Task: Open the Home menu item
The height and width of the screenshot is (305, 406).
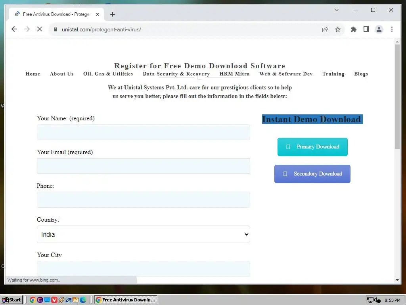Action: pyautogui.click(x=33, y=73)
